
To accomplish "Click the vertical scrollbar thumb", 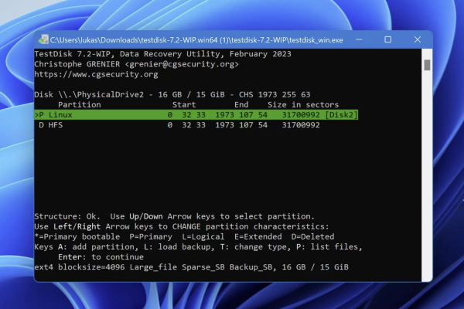I will coord(427,65).
